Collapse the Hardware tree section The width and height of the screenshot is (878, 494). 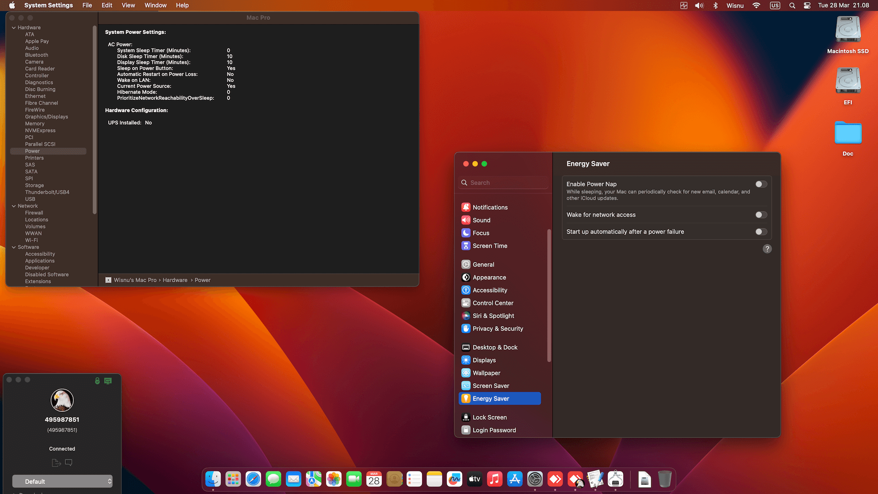14,27
